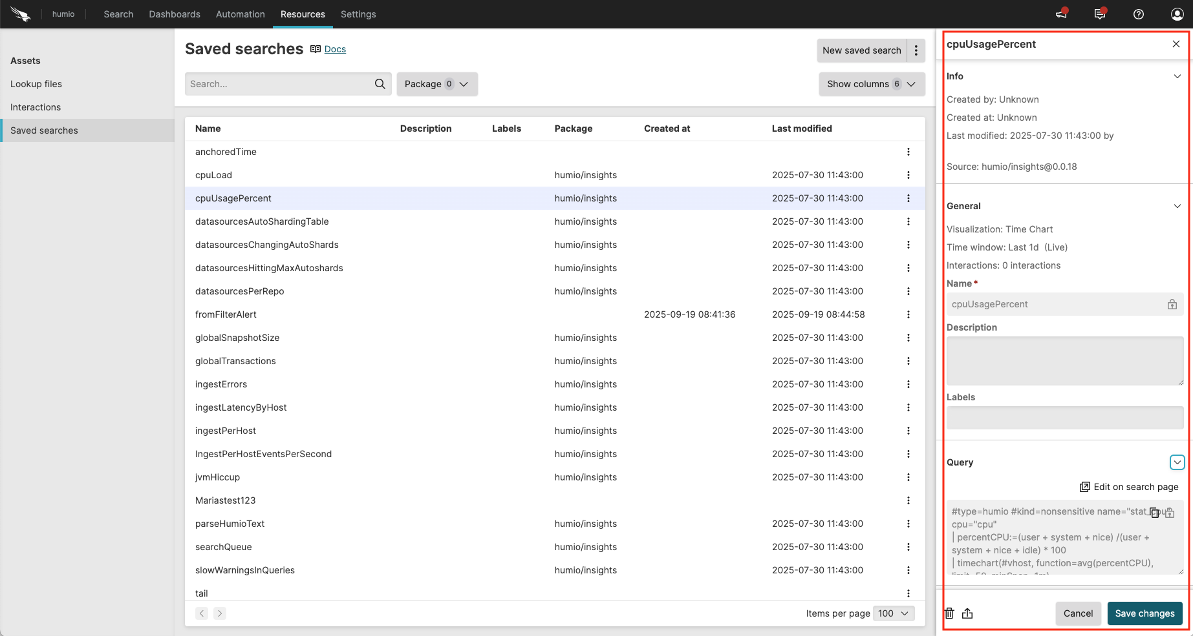Open the Settings menu
Image resolution: width=1193 pixels, height=636 pixels.
(x=358, y=14)
